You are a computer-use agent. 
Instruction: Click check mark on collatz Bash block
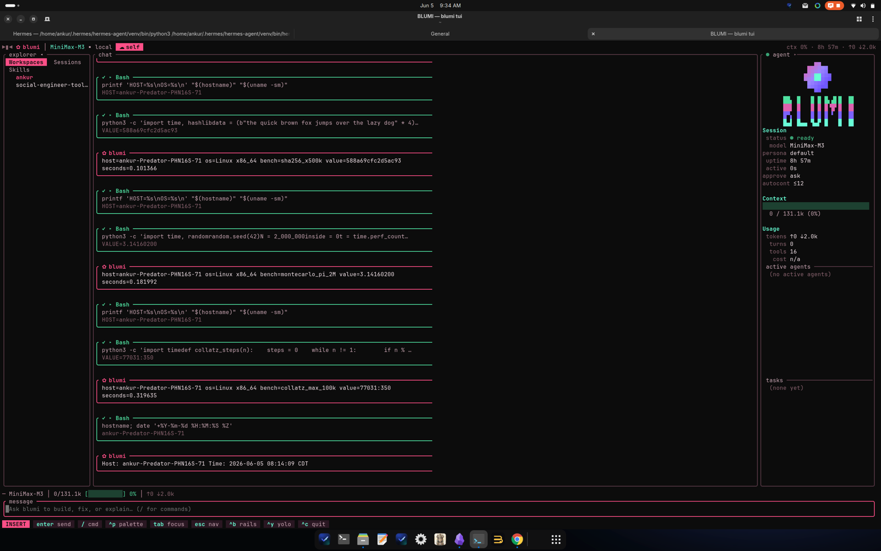coord(104,342)
